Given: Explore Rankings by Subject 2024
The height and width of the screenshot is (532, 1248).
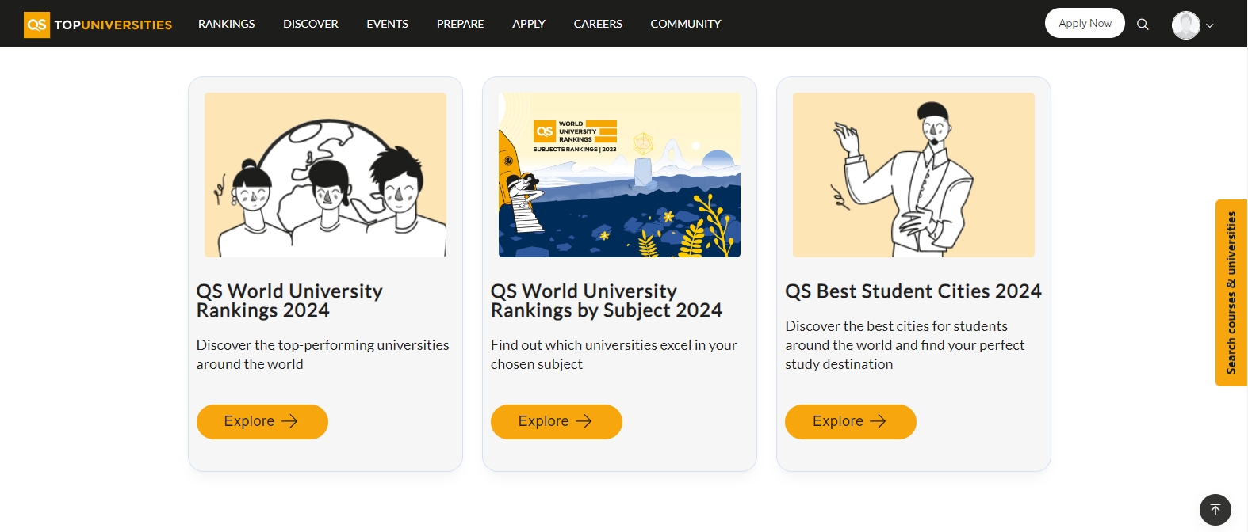Looking at the screenshot, I should 557,422.
